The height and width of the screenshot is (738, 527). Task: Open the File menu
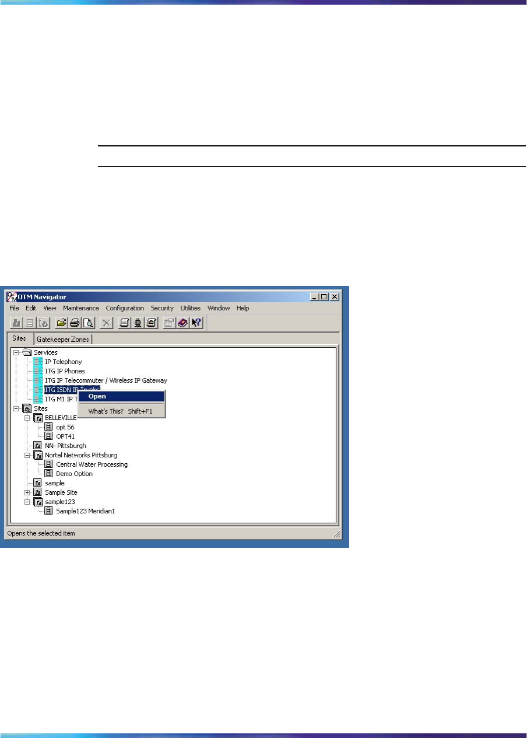[x=14, y=308]
